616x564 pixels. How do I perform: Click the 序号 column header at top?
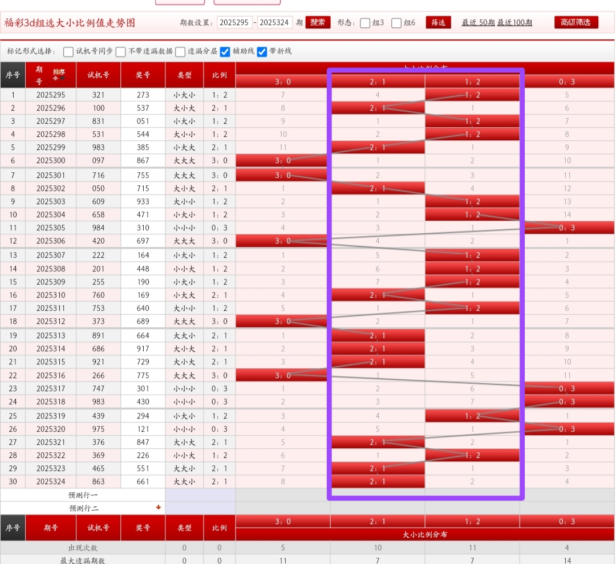pos(13,75)
